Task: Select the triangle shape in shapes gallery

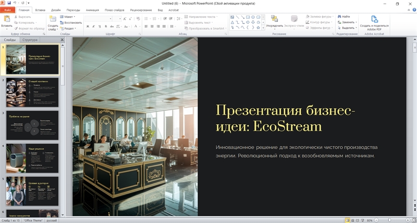Action: click(232, 22)
